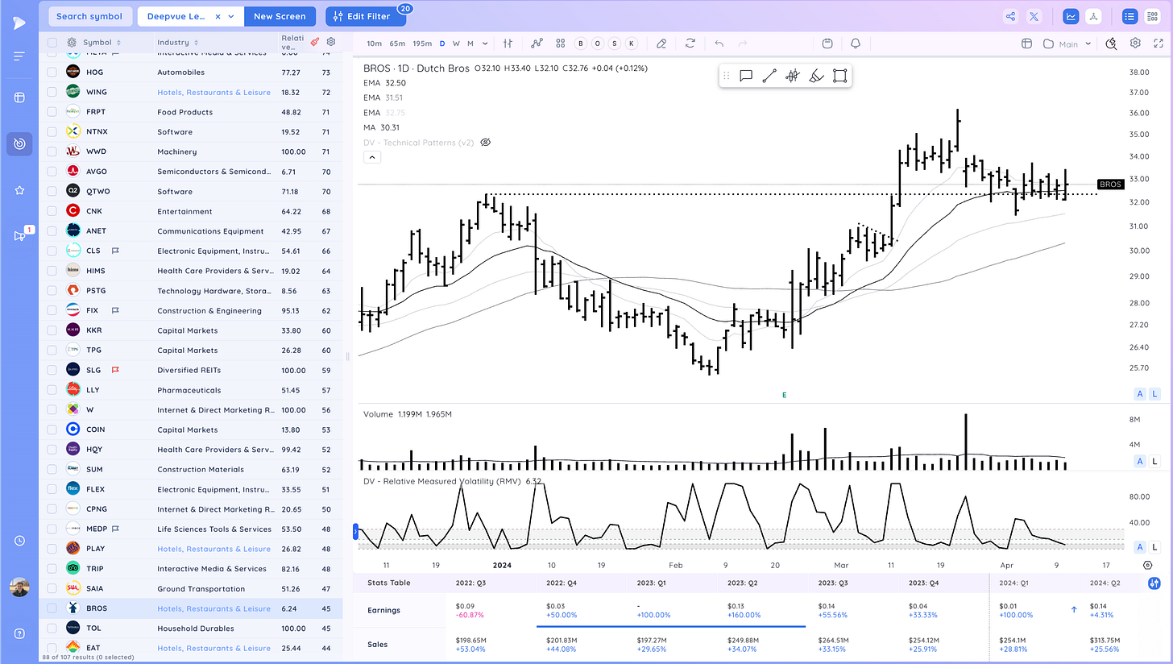Select the trend line drawing tool
The width and height of the screenshot is (1173, 664).
click(769, 76)
